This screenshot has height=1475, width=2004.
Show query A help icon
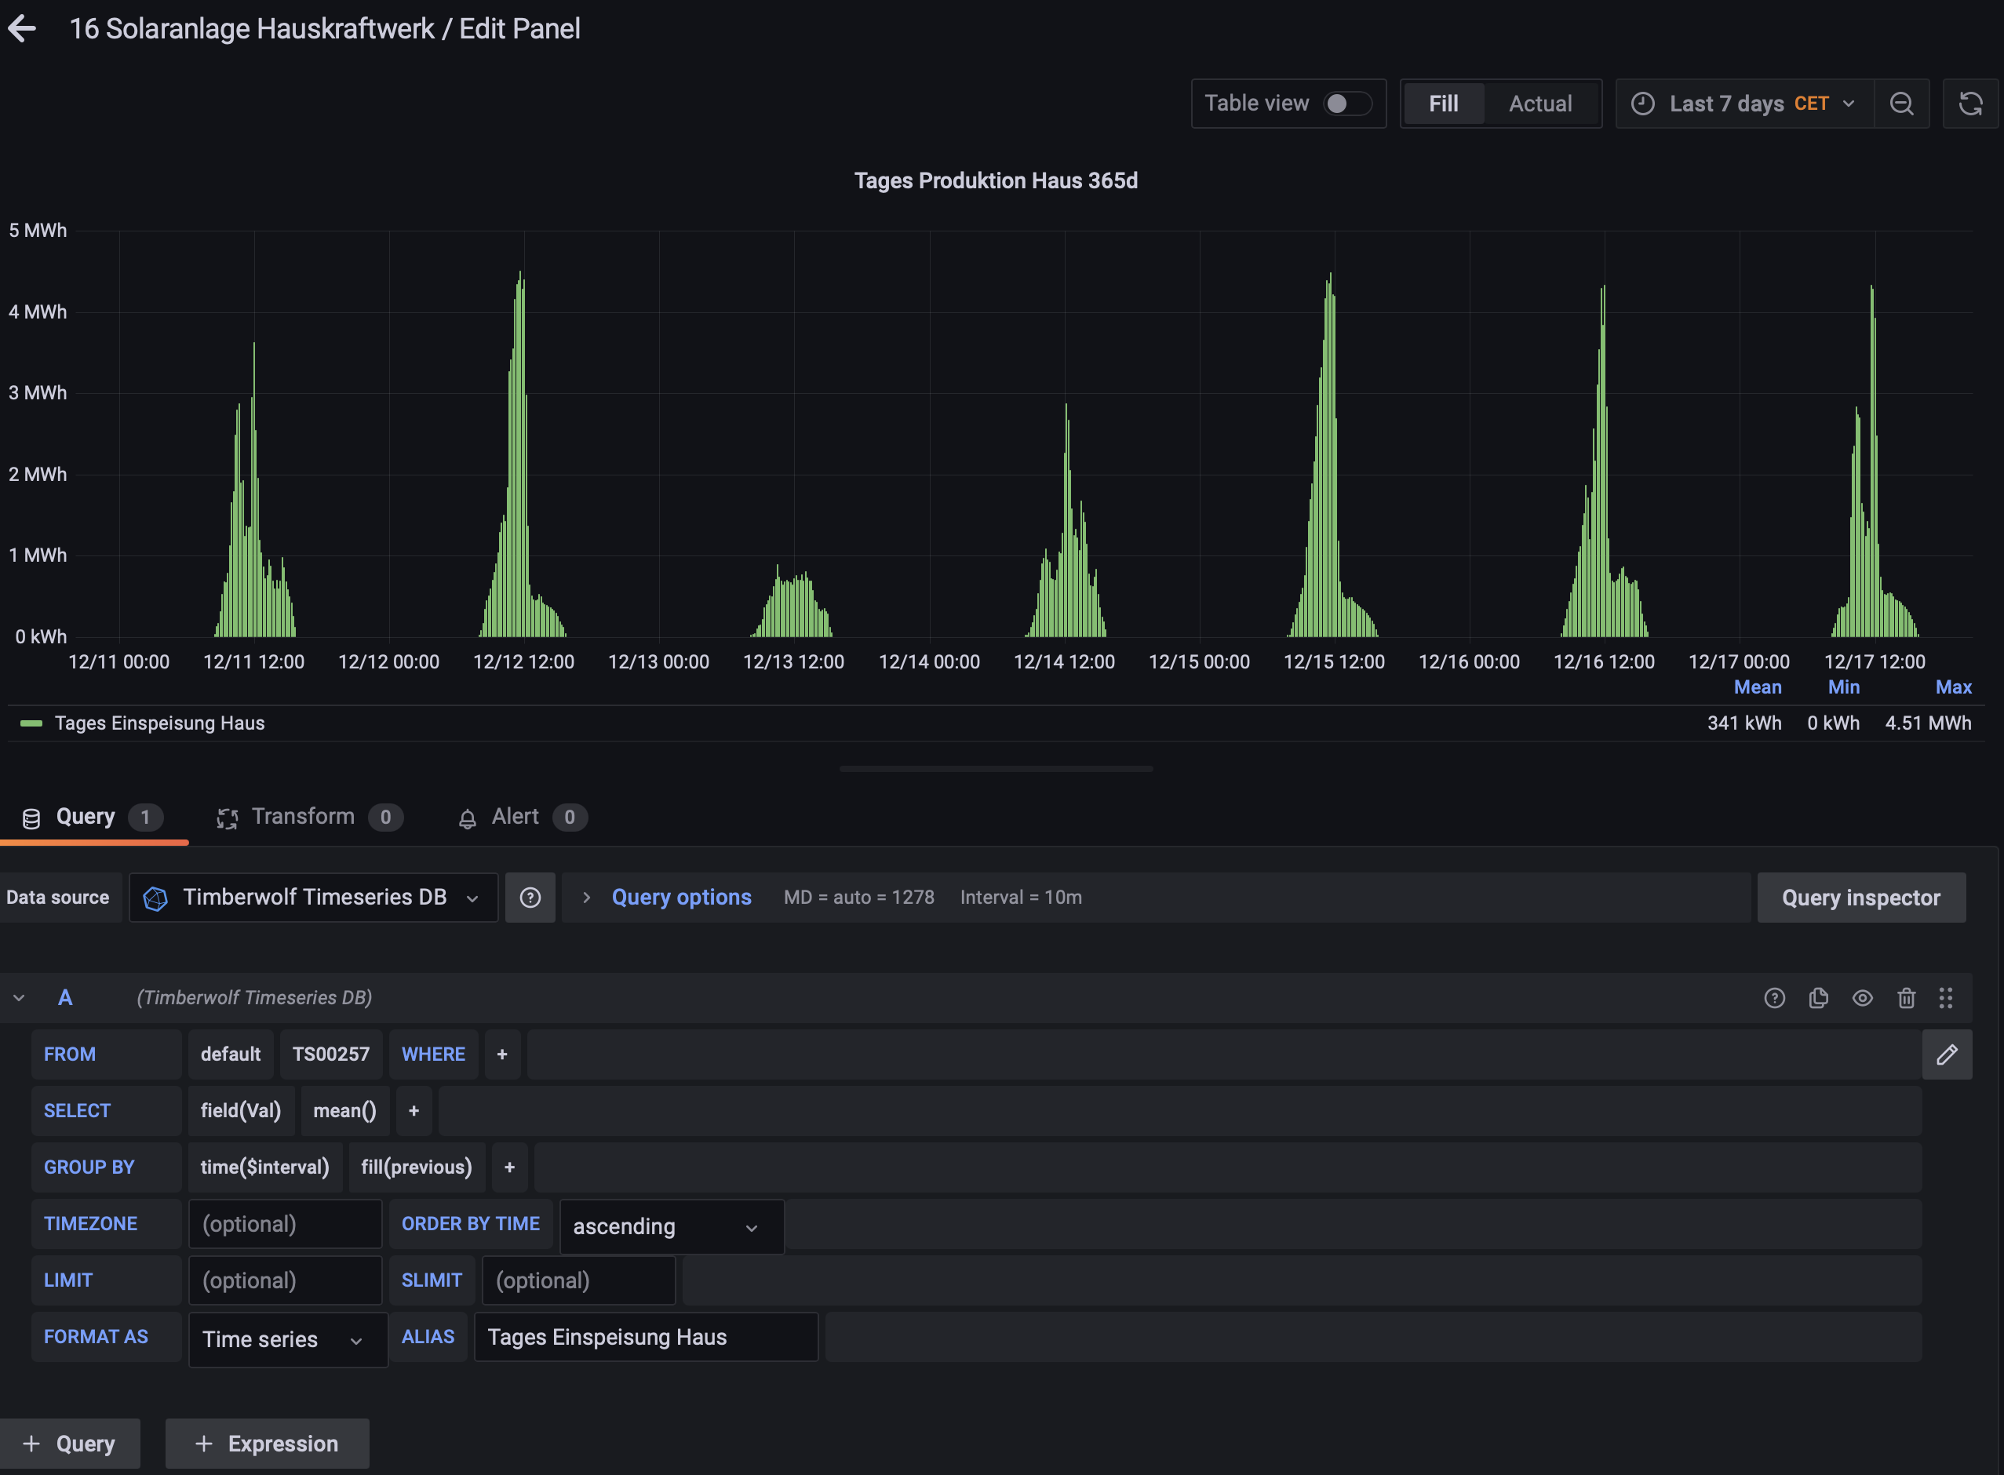click(x=1773, y=998)
